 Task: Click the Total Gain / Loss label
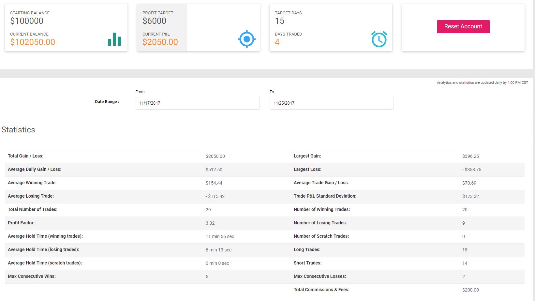tap(25, 156)
